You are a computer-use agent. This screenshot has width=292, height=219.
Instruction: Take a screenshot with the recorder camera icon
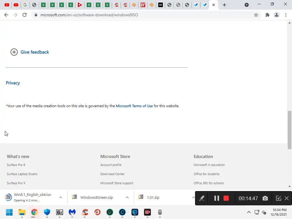[265, 198]
